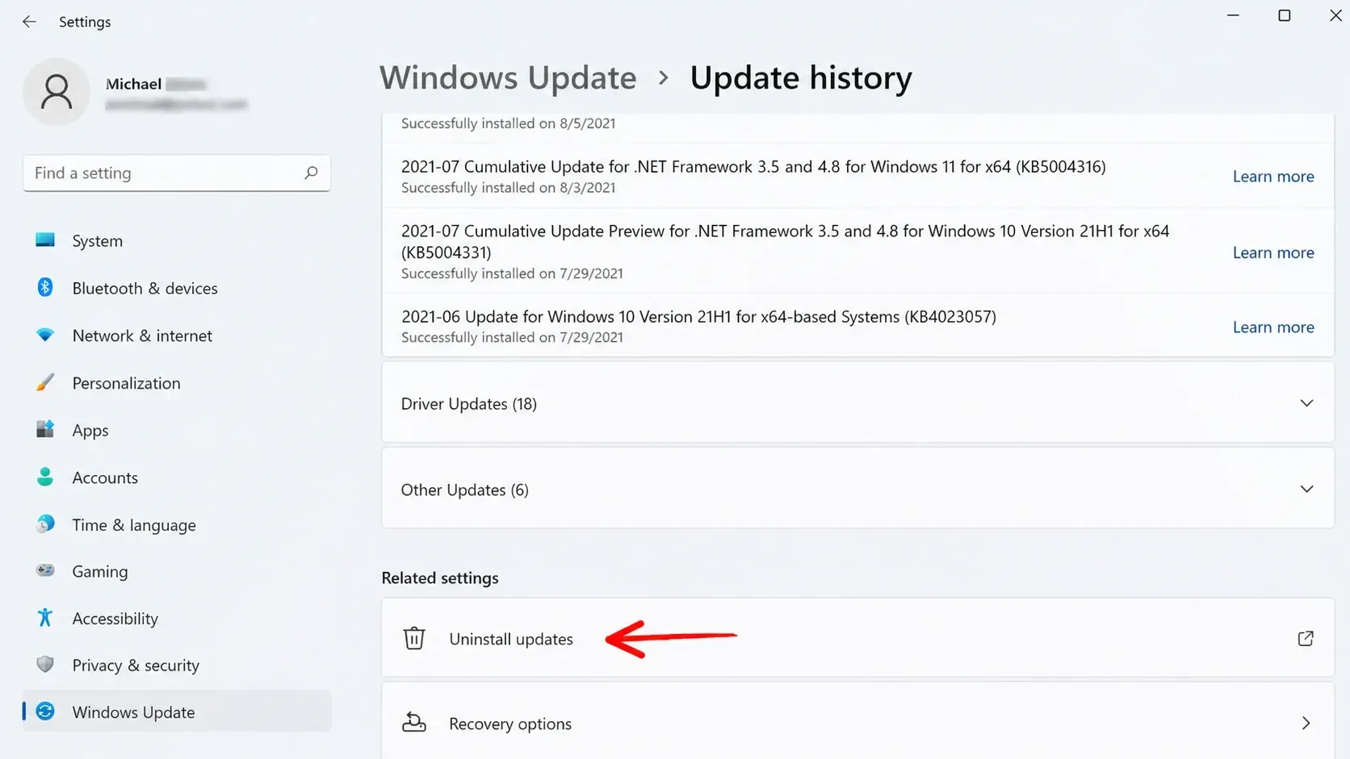The image size is (1350, 759).
Task: Click the Other Updates (6) label
Action: coord(464,490)
